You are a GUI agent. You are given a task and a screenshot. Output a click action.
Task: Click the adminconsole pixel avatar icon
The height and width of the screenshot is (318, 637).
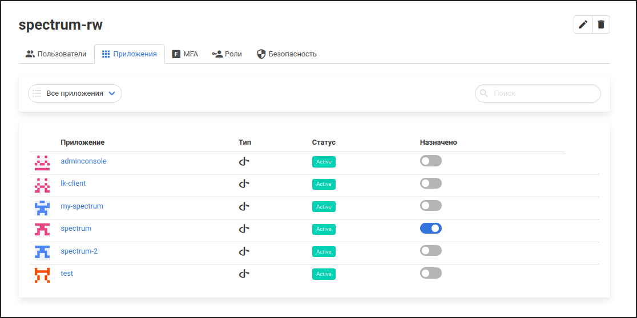point(42,162)
